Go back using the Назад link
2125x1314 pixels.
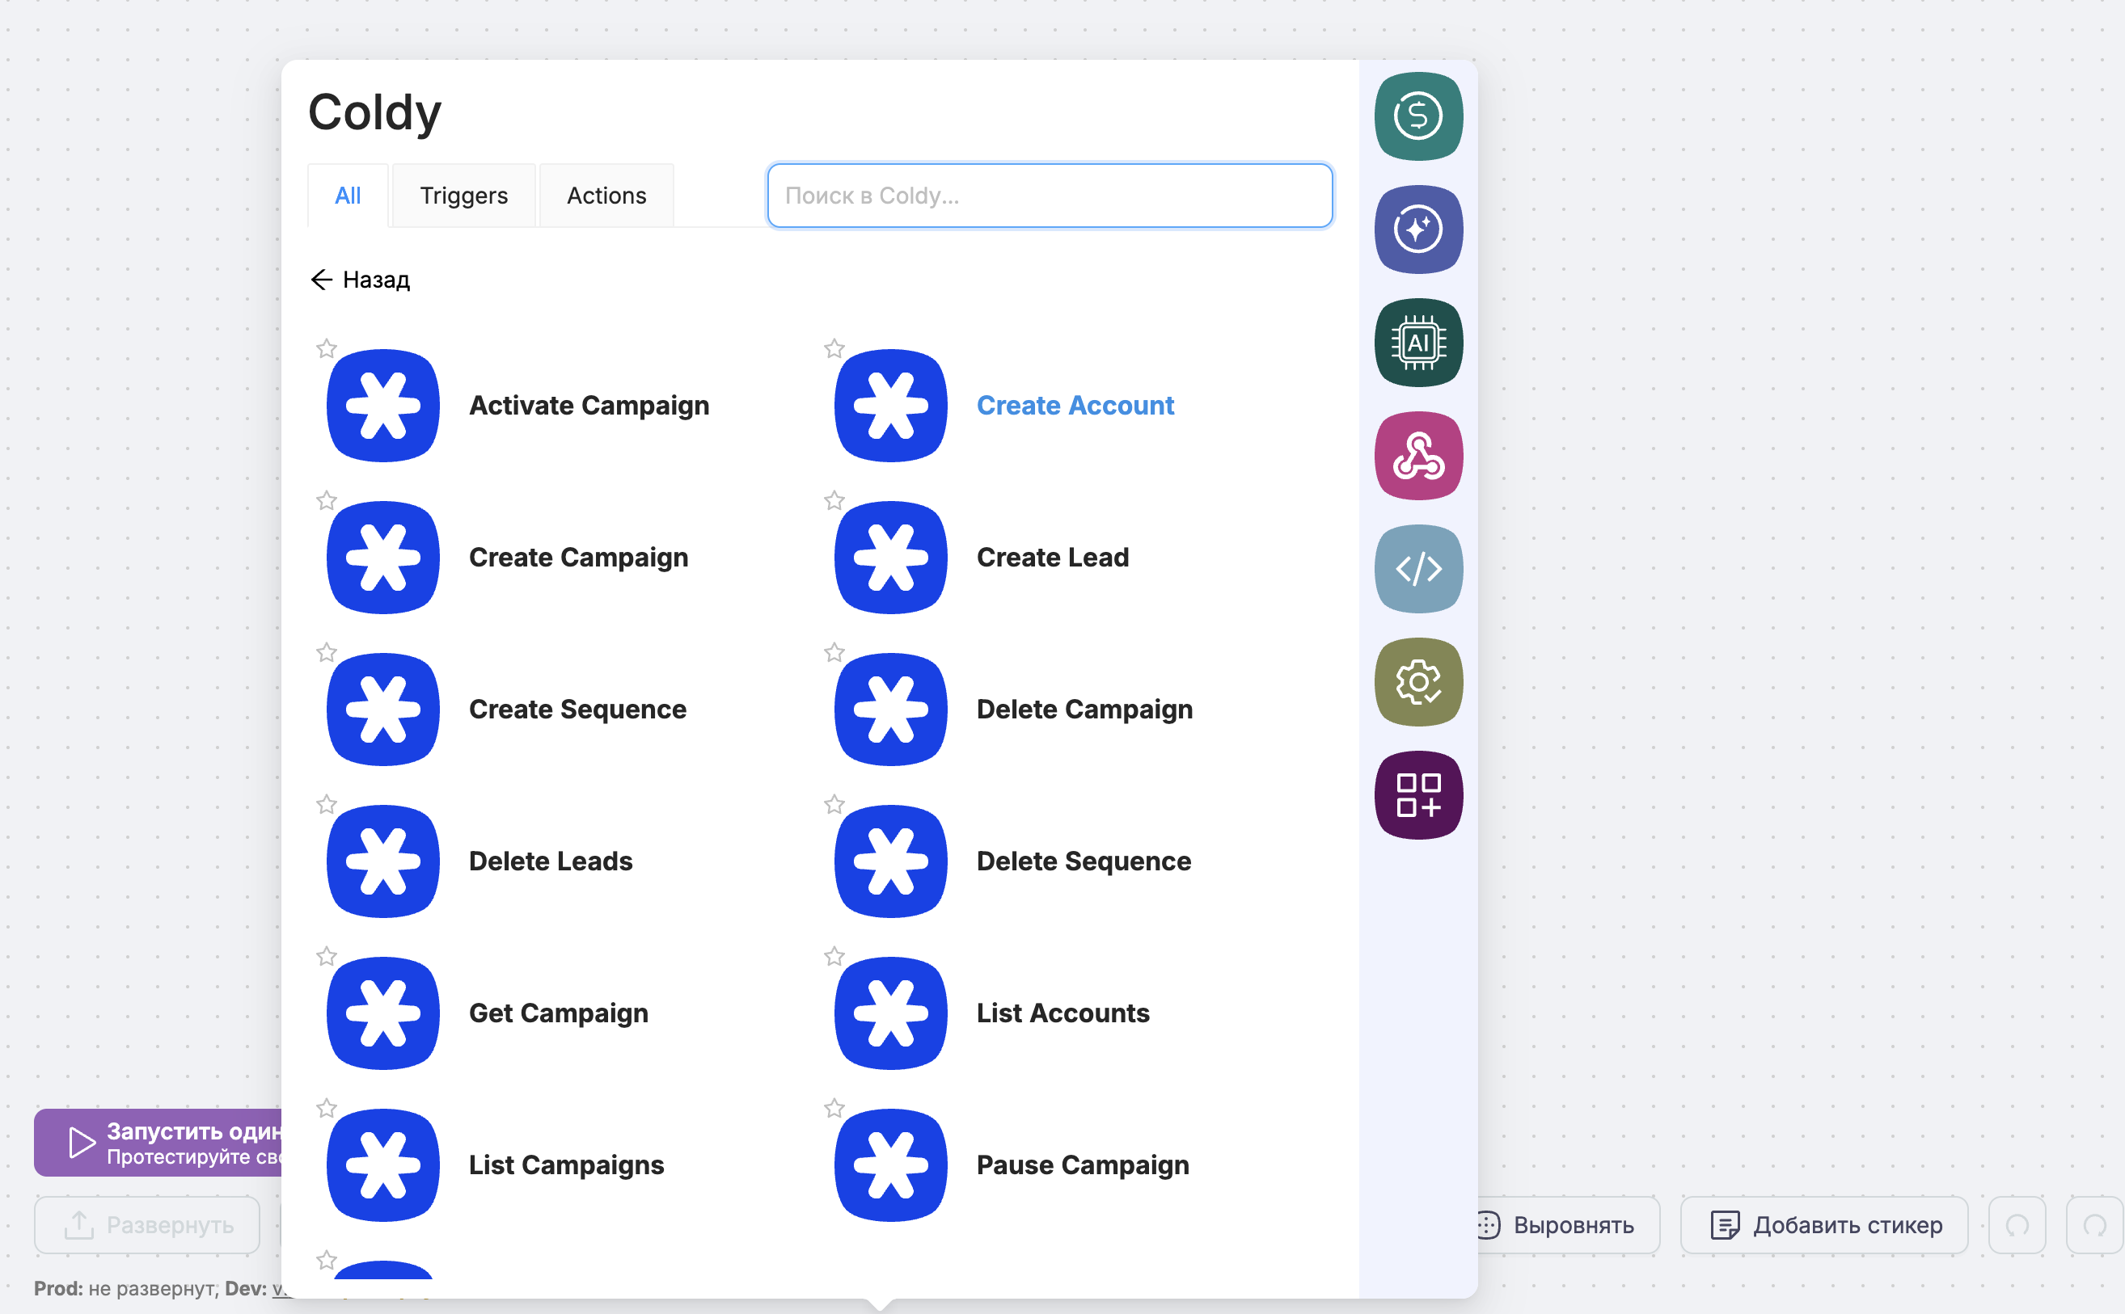[x=360, y=279]
